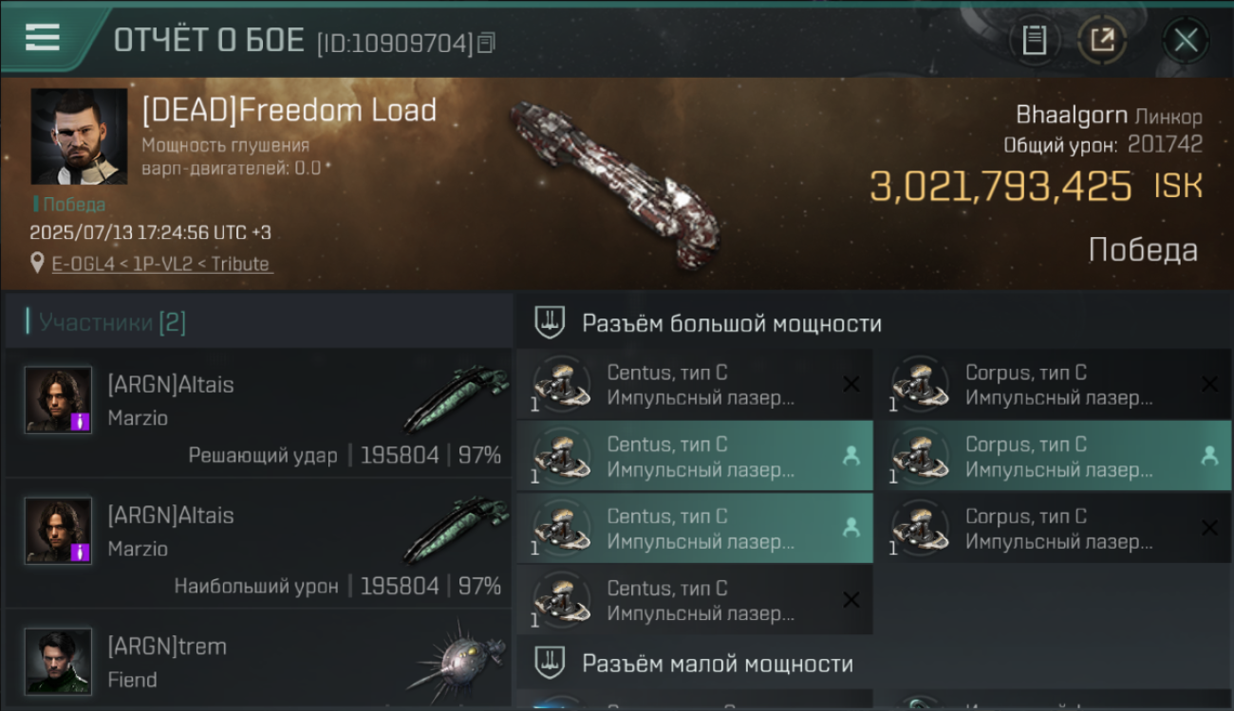
Task: Toggle the highlighted Corpus, тип C module
Action: (x=1054, y=456)
